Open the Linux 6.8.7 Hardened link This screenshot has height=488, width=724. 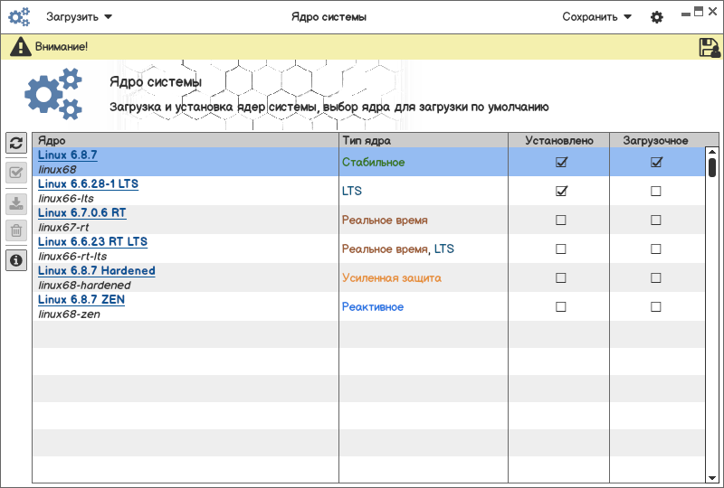pos(96,271)
